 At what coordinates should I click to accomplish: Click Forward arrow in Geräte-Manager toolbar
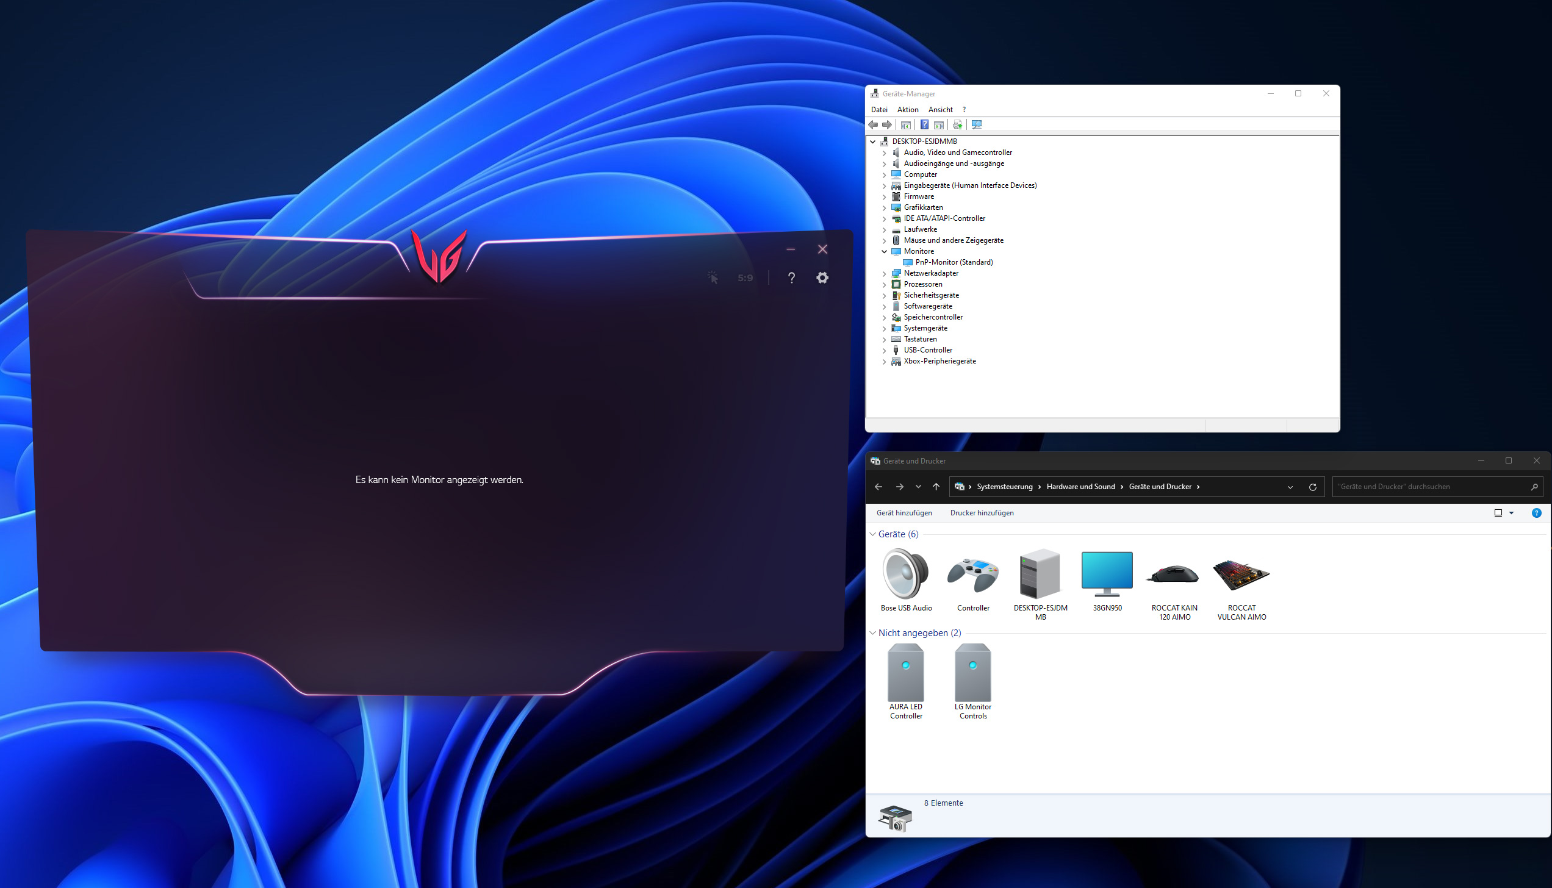887,124
